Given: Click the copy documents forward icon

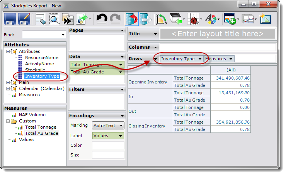Looking at the screenshot, I should (68, 19).
